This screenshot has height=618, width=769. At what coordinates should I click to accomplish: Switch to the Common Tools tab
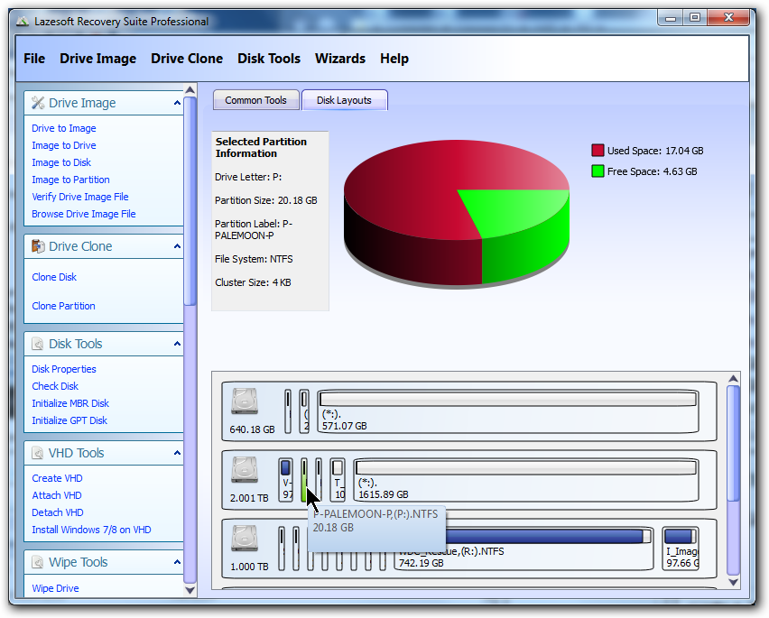click(255, 100)
